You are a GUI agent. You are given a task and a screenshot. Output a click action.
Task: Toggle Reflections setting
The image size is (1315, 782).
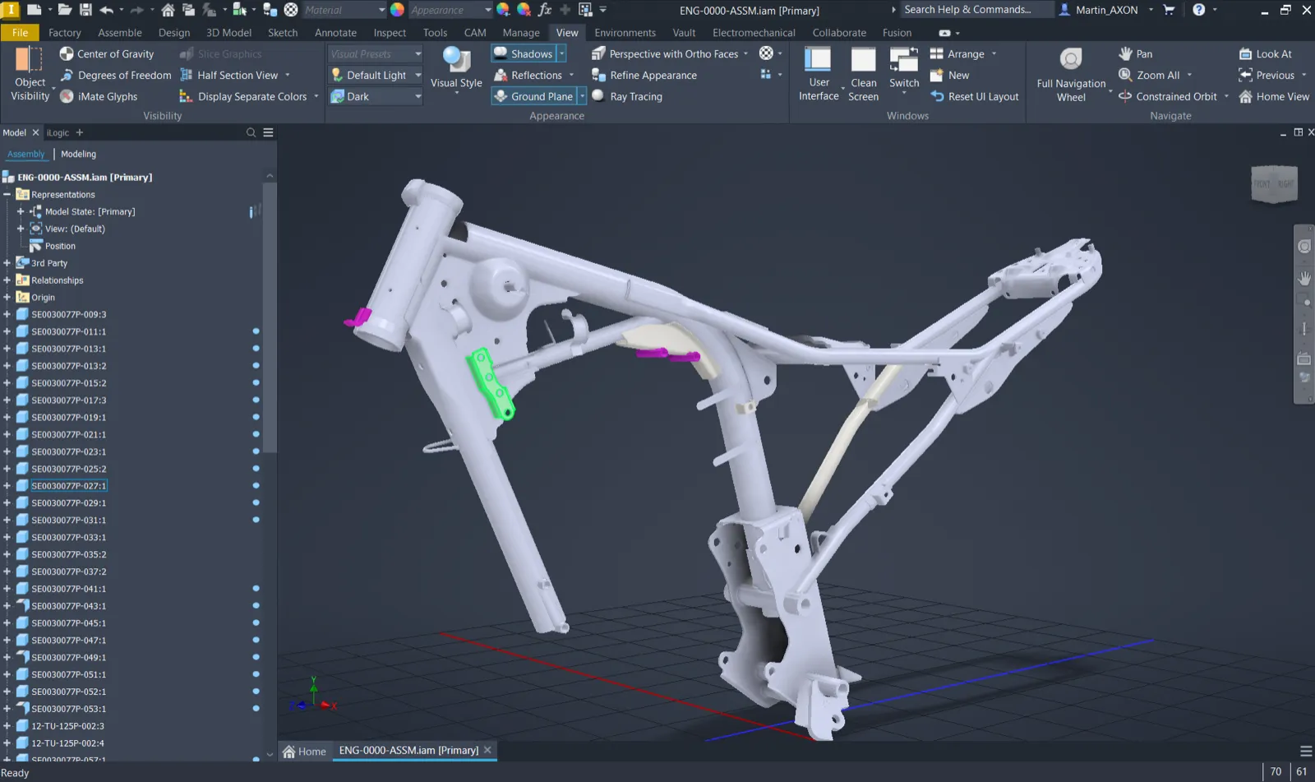pos(528,75)
